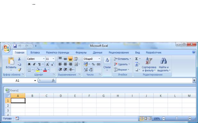The height and width of the screenshot is (123, 198).
Task: Switch to Вид tab
Action: 137,53
